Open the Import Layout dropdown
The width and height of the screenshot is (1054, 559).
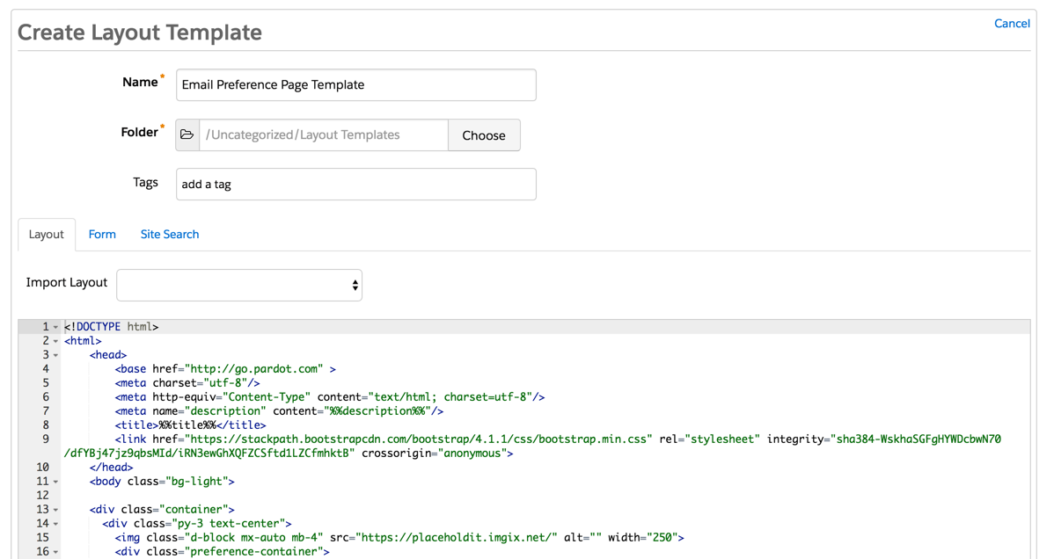coord(239,286)
